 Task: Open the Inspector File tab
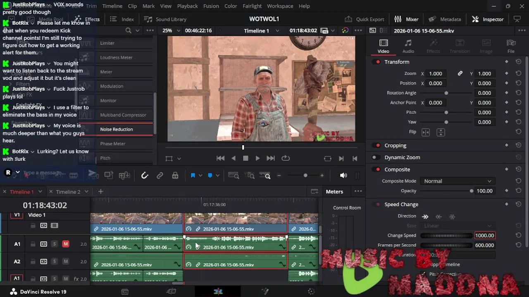click(x=511, y=46)
